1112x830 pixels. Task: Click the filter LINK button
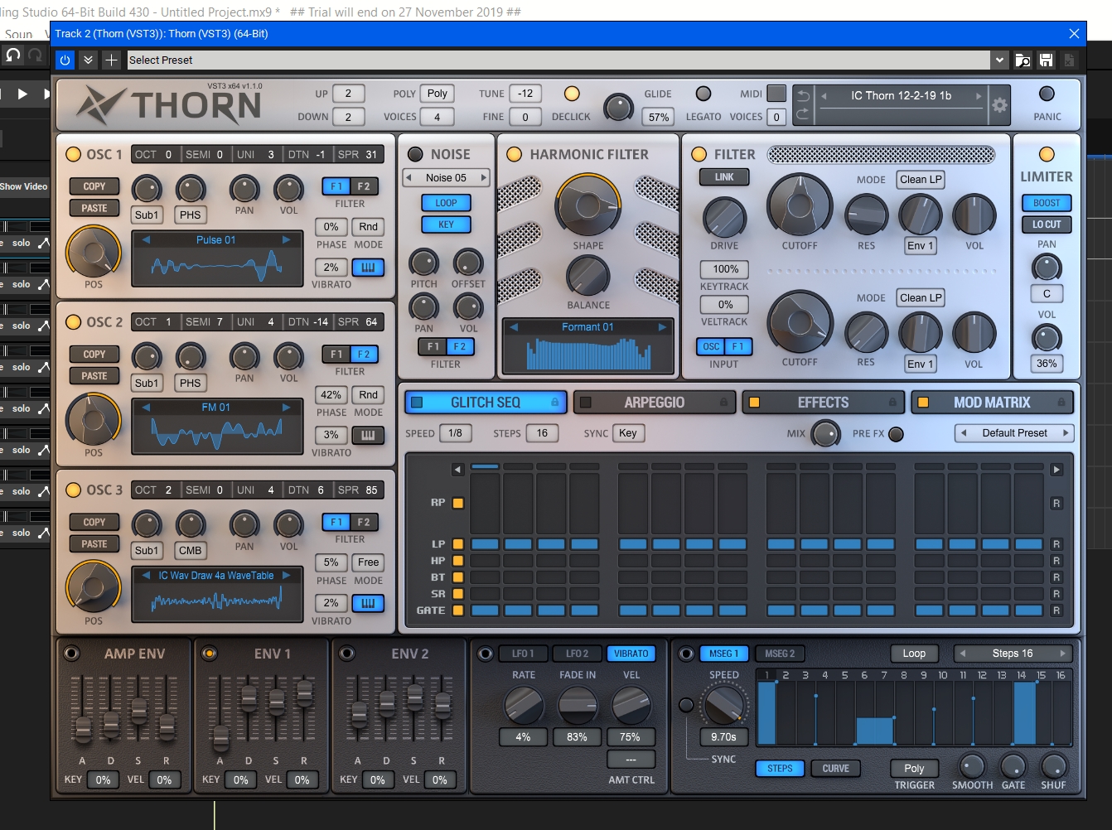coord(724,177)
